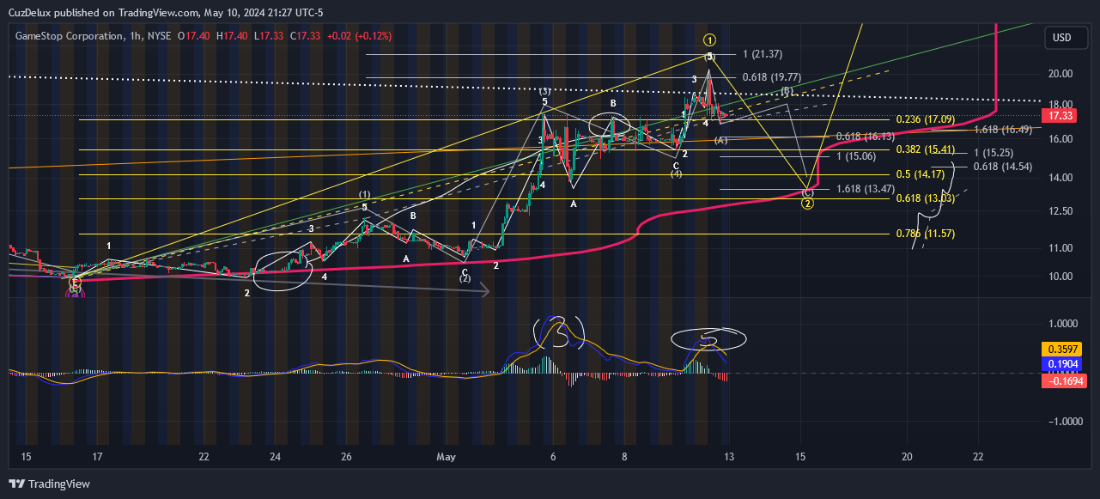
Task: Click the 0.5 (14.17) retracement label
Action: point(921,174)
